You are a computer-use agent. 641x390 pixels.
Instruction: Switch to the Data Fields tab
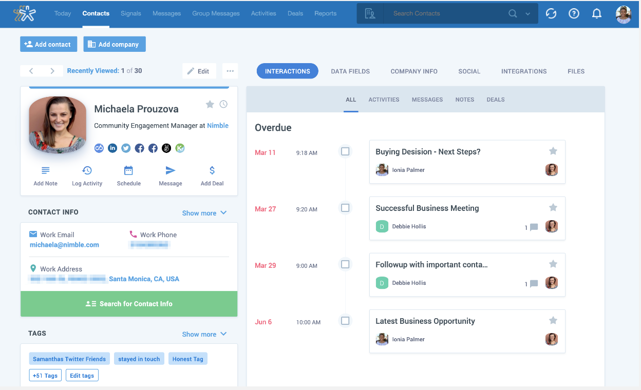tap(350, 71)
